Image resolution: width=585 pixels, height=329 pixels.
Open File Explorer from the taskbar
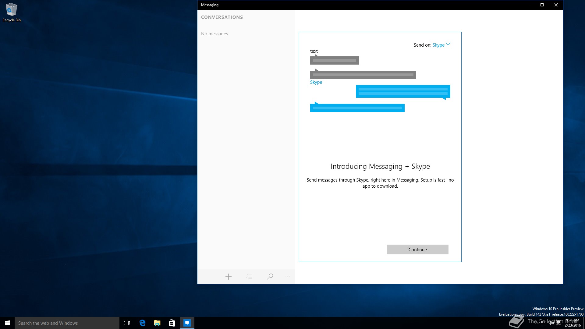click(x=157, y=323)
